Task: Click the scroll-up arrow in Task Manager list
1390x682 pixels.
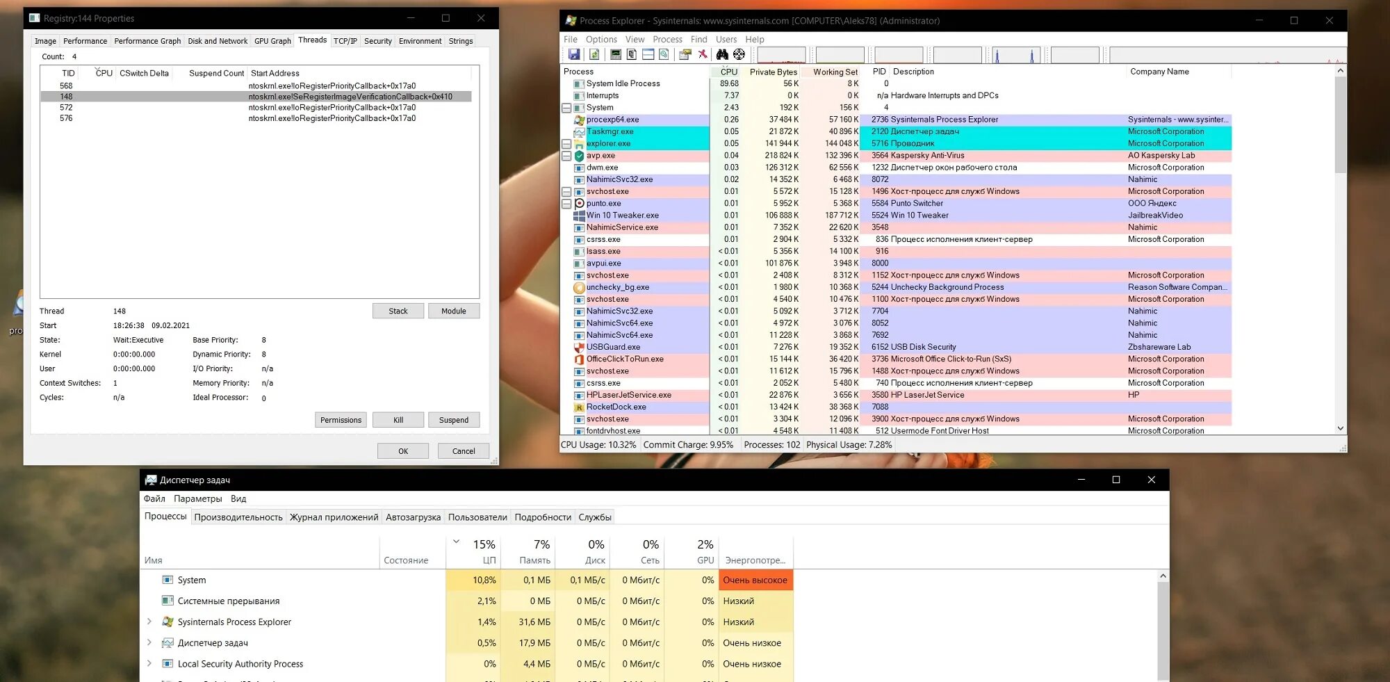Action: [1163, 576]
